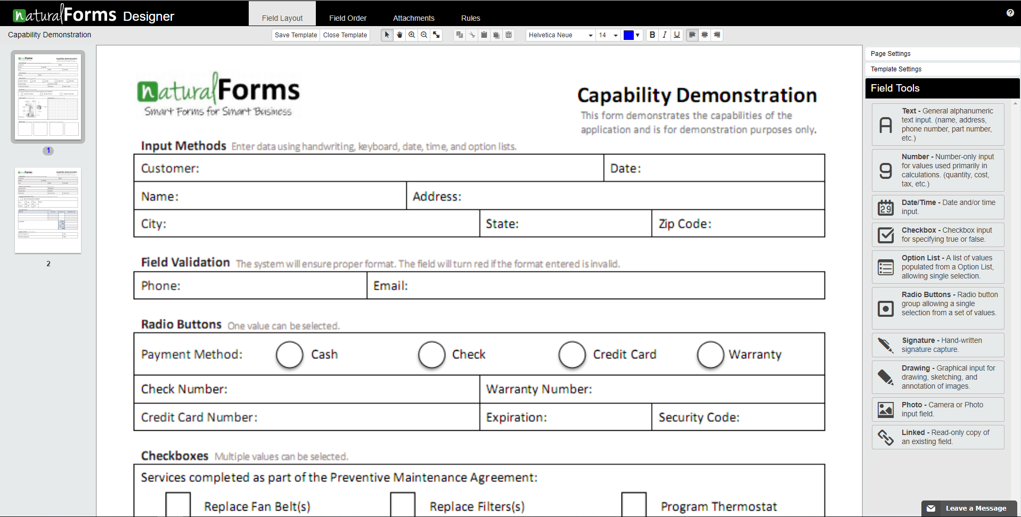
Task: Select the pointer selection tool
Action: pyautogui.click(x=387, y=35)
